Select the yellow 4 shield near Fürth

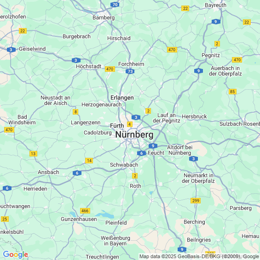(130, 124)
